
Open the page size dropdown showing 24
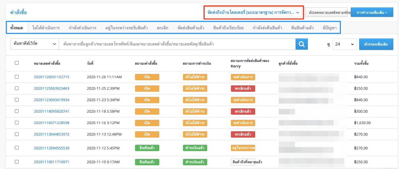345,44
